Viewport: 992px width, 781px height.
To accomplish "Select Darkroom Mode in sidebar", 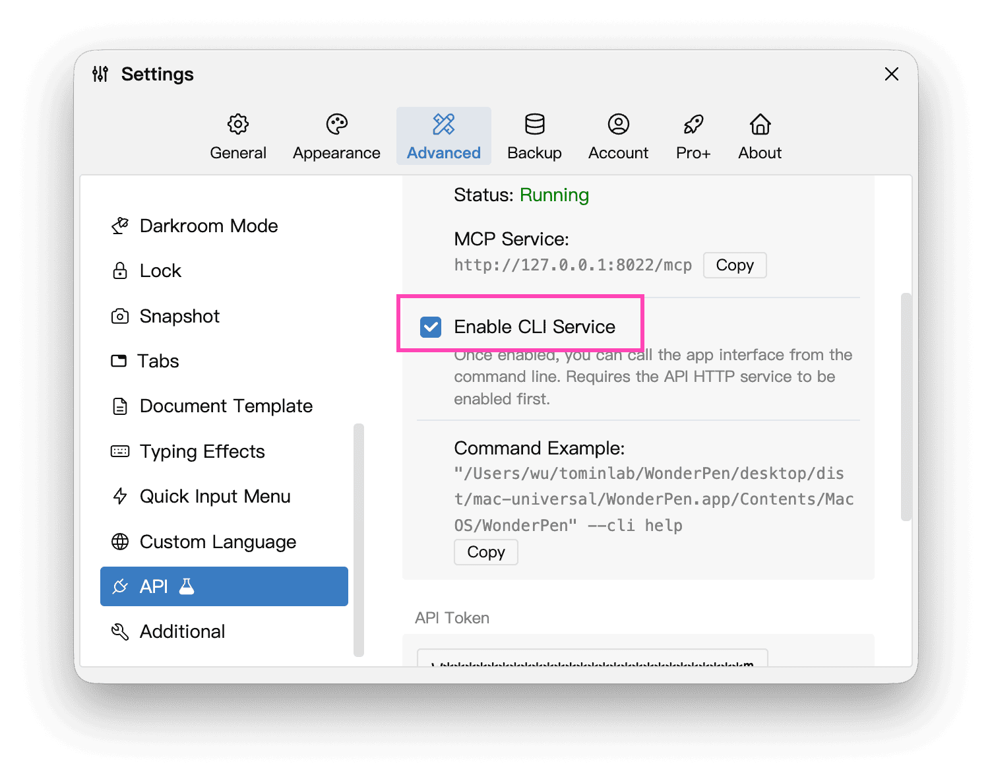I will pyautogui.click(x=224, y=226).
